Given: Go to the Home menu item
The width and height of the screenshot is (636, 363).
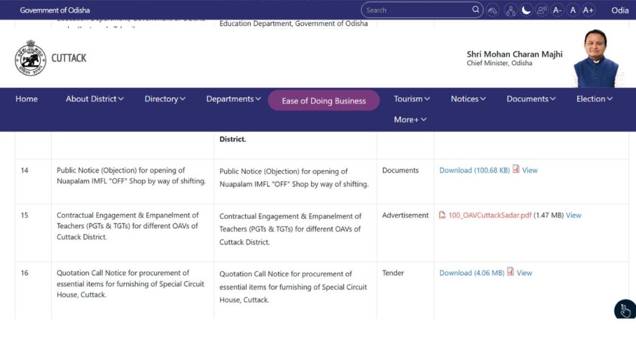Looking at the screenshot, I should coord(27,99).
